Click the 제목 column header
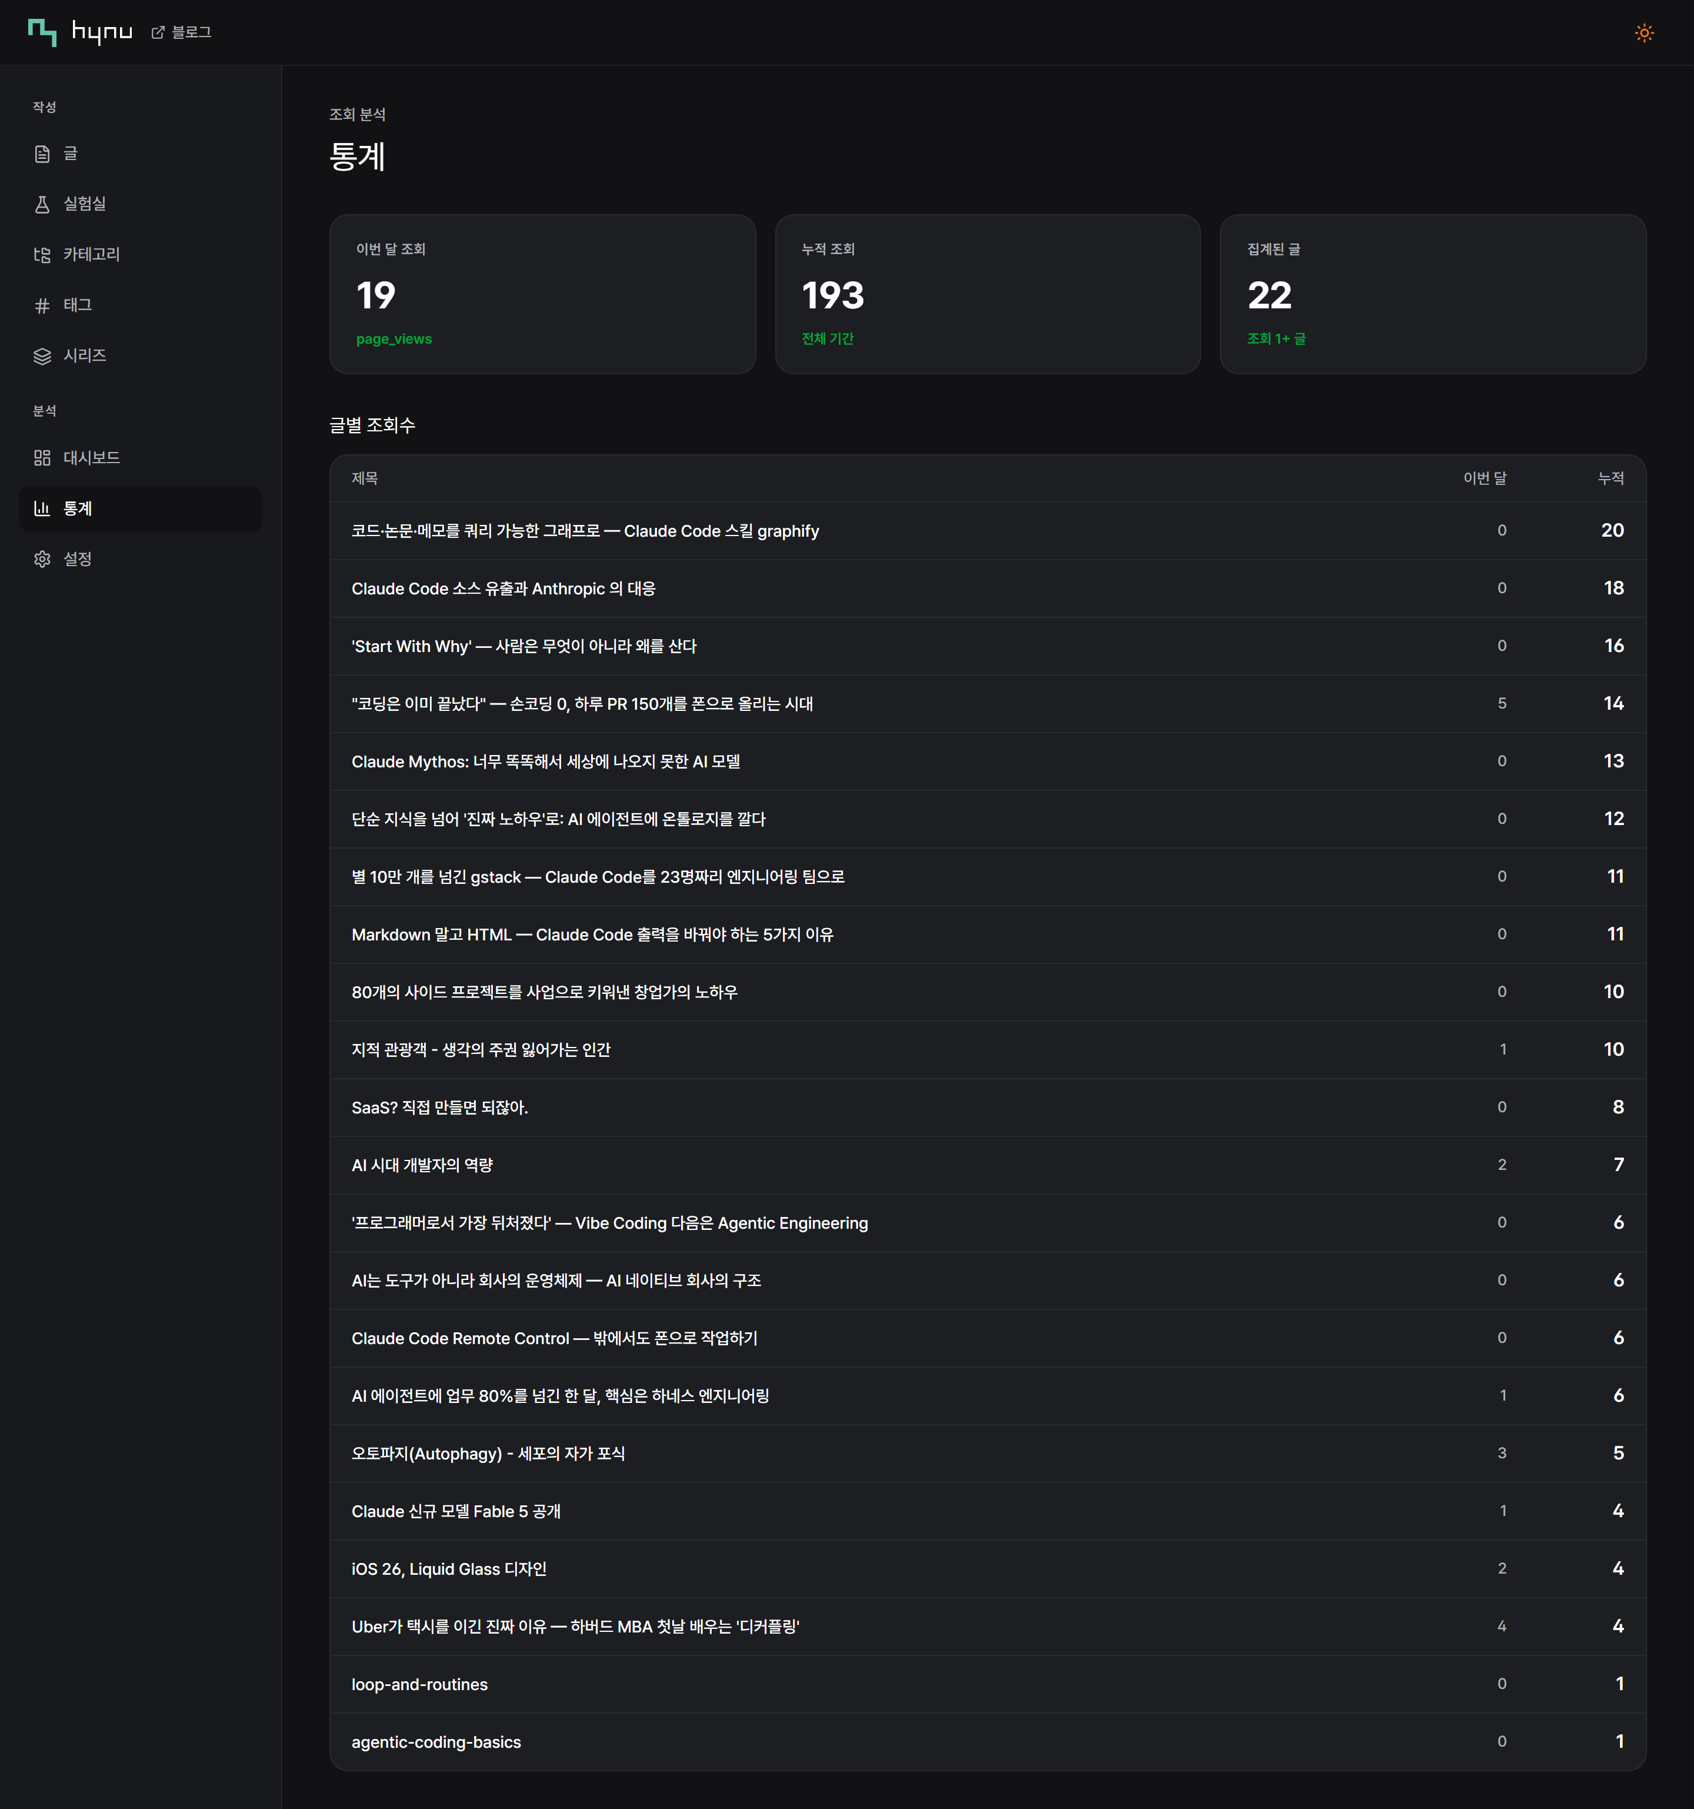This screenshot has height=1809, width=1694. (365, 478)
